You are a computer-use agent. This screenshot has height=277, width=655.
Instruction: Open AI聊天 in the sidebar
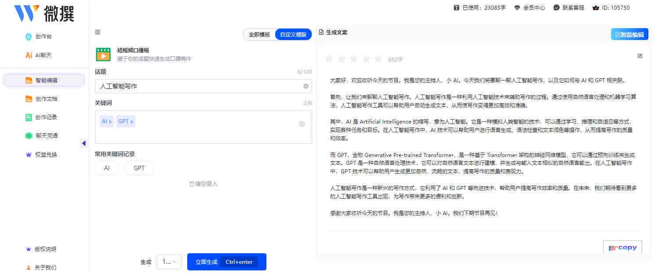[x=39, y=55]
